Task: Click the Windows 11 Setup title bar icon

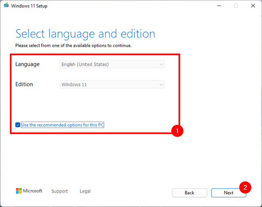Action: pos(6,5)
